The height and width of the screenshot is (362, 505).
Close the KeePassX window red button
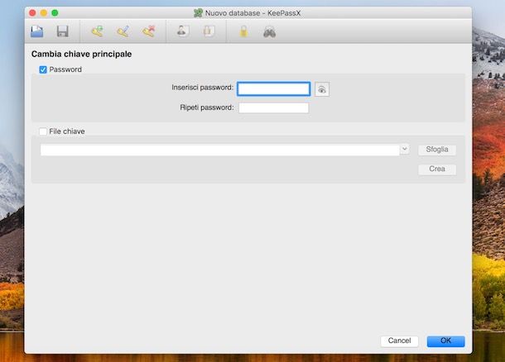pos(32,13)
